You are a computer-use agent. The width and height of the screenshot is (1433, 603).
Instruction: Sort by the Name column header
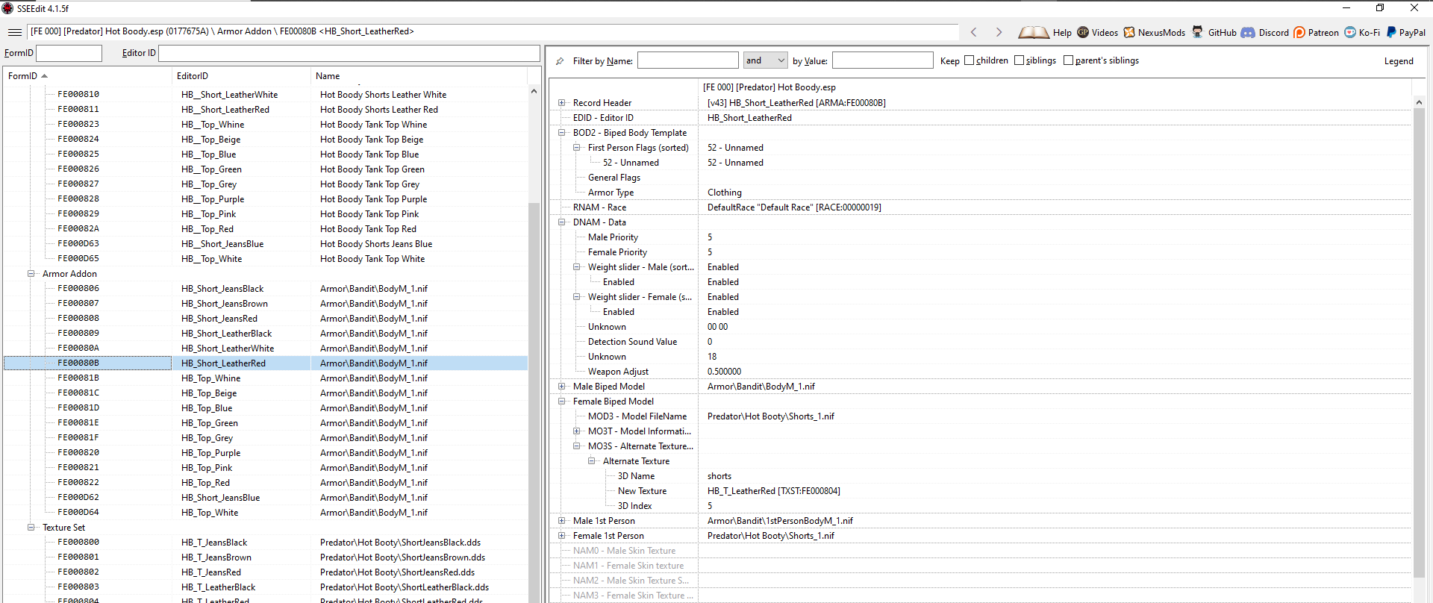pyautogui.click(x=419, y=76)
